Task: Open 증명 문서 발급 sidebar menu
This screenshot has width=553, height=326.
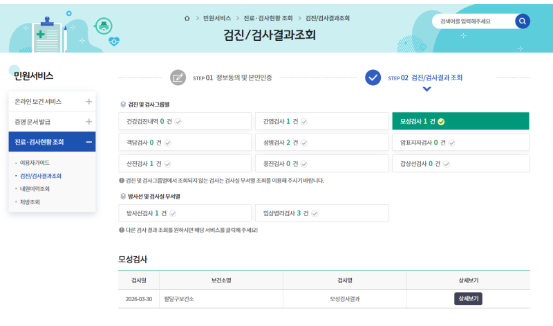Action: [53, 122]
